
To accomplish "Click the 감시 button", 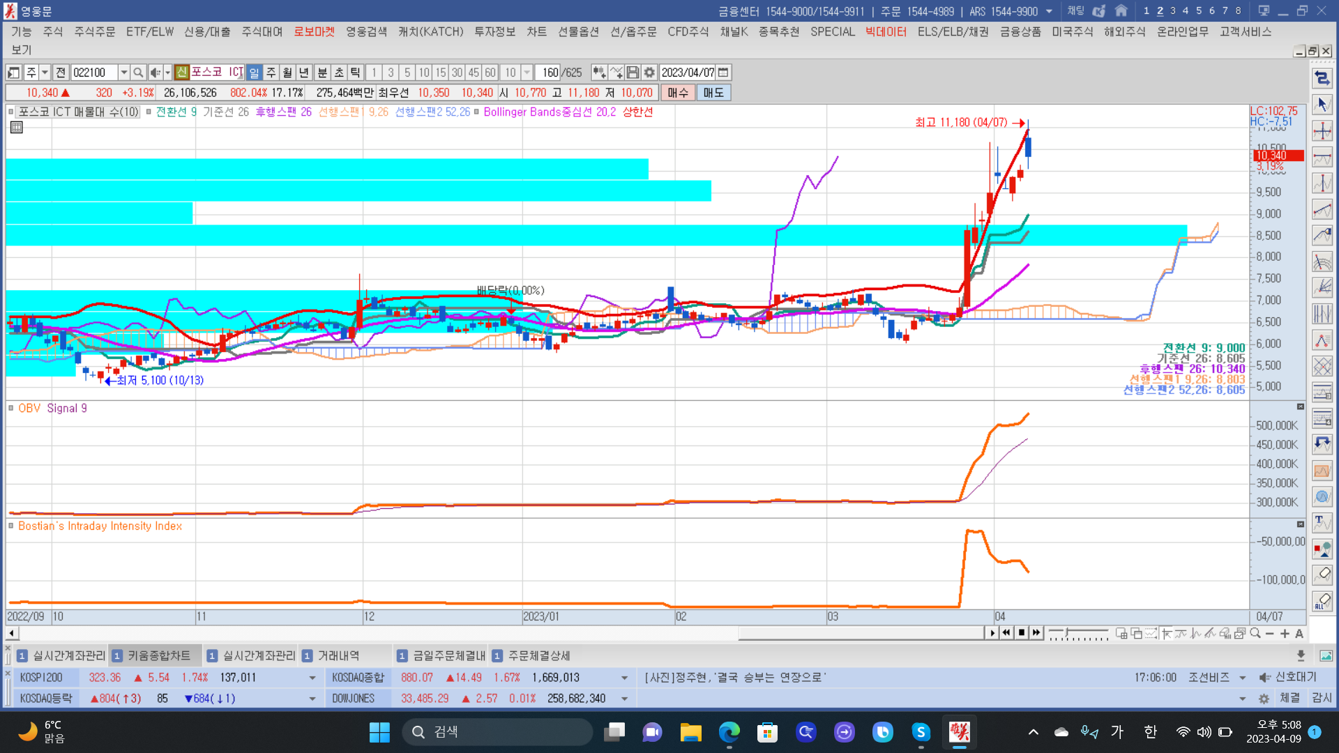I will pos(1322,698).
